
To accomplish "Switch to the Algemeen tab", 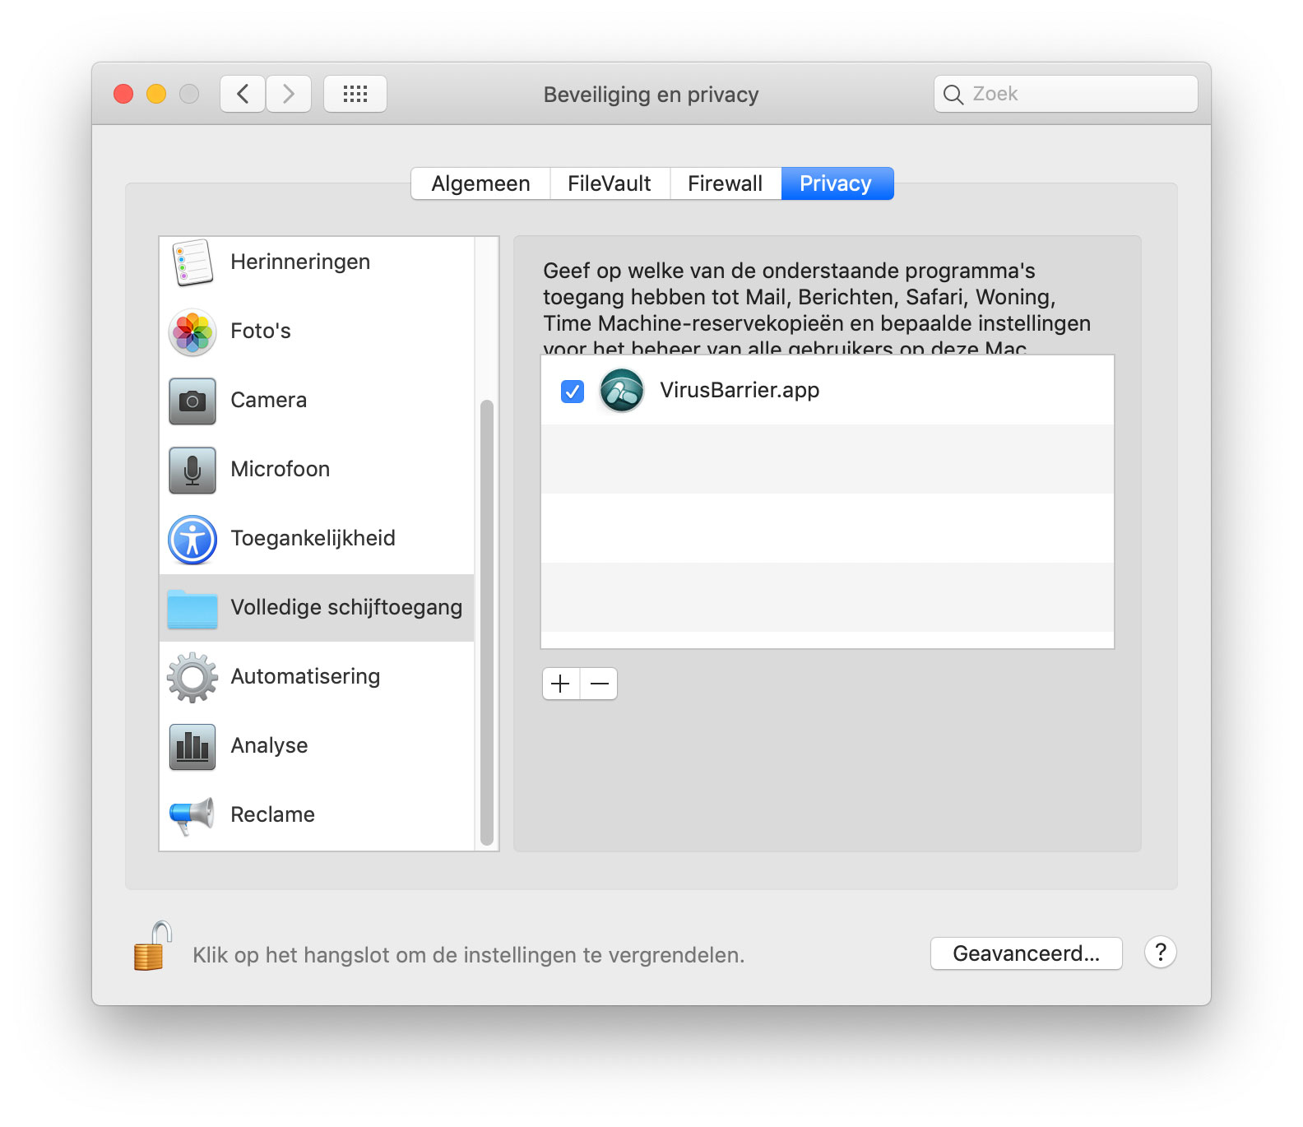I will tap(480, 183).
